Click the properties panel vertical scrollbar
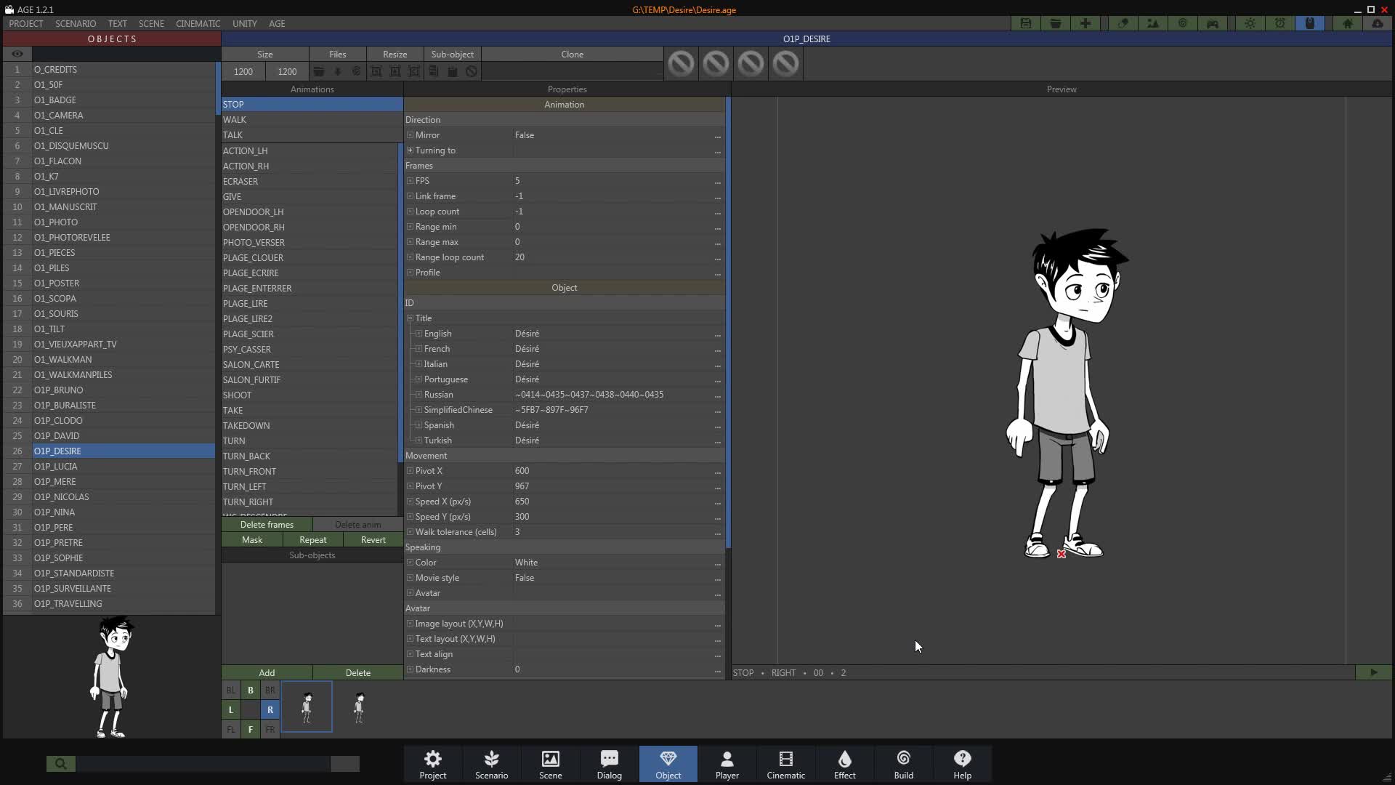This screenshot has height=785, width=1395. pos(728,322)
